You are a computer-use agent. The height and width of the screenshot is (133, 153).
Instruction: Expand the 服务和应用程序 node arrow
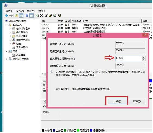pyautogui.click(x=7, y=59)
